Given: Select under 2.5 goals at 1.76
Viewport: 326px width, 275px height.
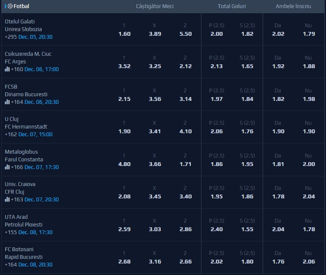Looking at the screenshot, I should pos(247,132).
